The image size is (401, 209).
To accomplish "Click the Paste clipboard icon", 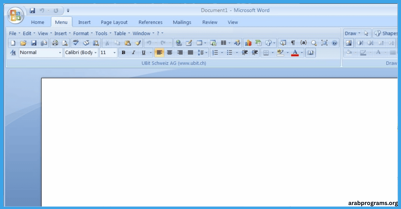I will 127,43.
